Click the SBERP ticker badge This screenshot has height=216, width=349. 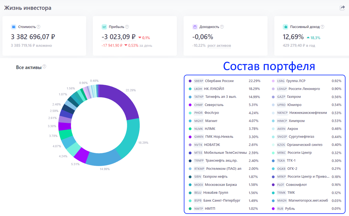coord(199,81)
